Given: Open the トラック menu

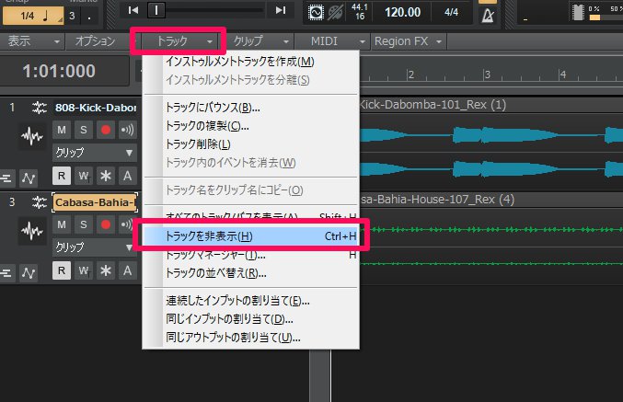Looking at the screenshot, I should point(179,40).
